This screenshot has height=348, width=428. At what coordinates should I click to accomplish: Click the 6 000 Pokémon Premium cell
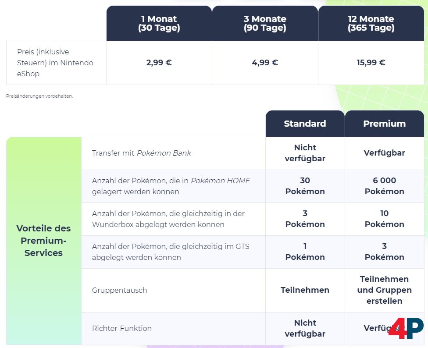point(384,186)
